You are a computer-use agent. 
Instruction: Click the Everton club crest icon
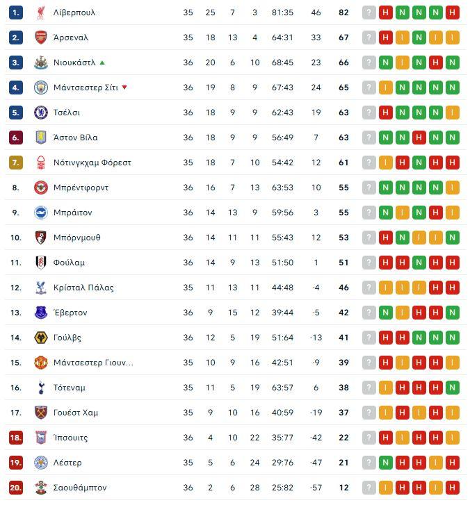[41, 313]
